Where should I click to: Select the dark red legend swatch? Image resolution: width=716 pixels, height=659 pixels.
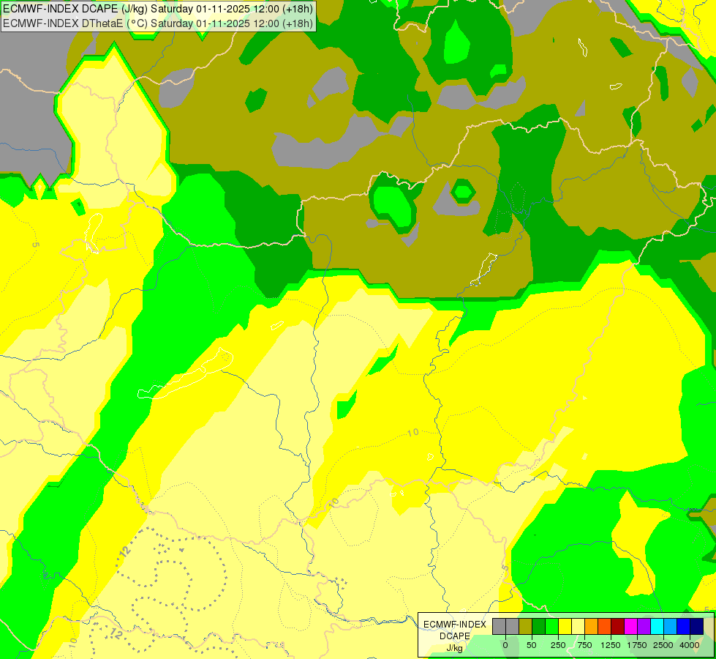[x=617, y=626]
